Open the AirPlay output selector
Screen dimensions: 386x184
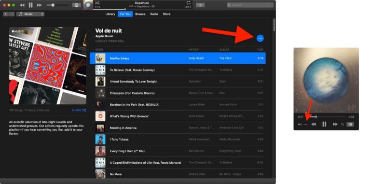tap(76, 5)
